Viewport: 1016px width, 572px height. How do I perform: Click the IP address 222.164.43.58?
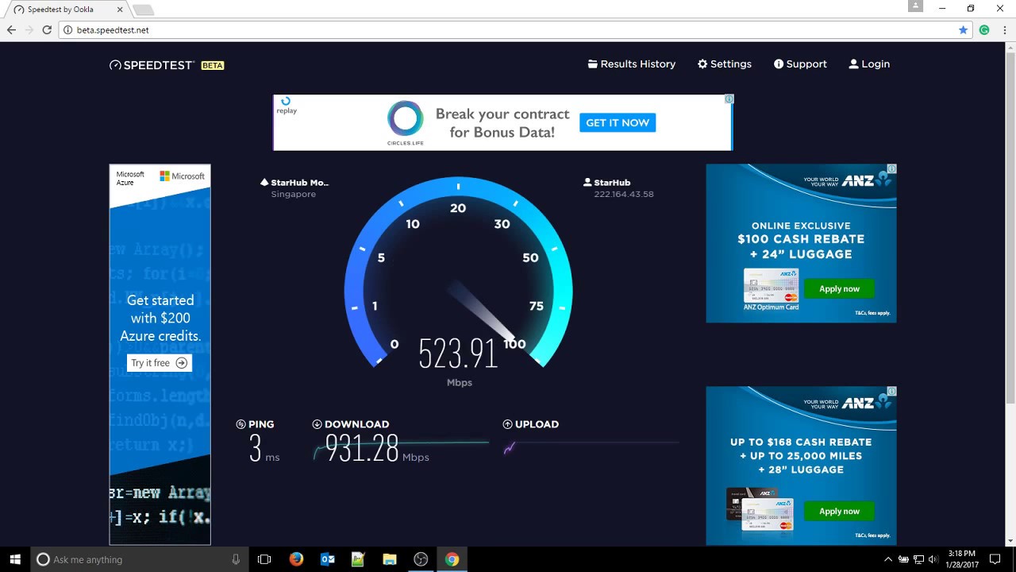click(624, 195)
